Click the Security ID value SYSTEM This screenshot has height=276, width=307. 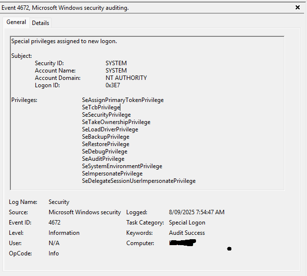[x=116, y=63]
